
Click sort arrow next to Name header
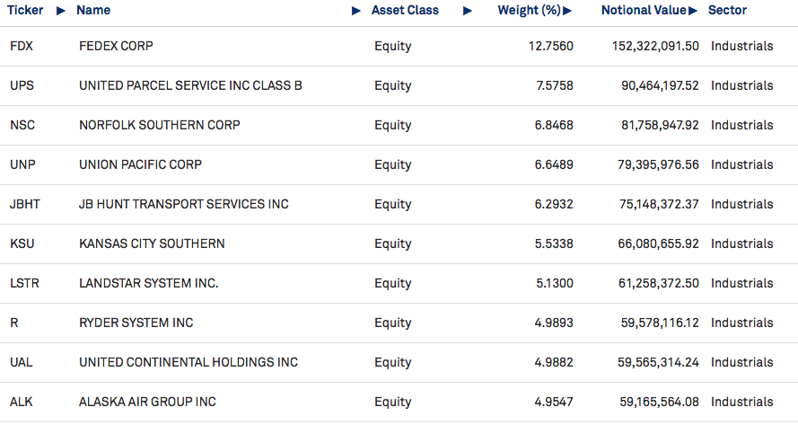click(356, 11)
